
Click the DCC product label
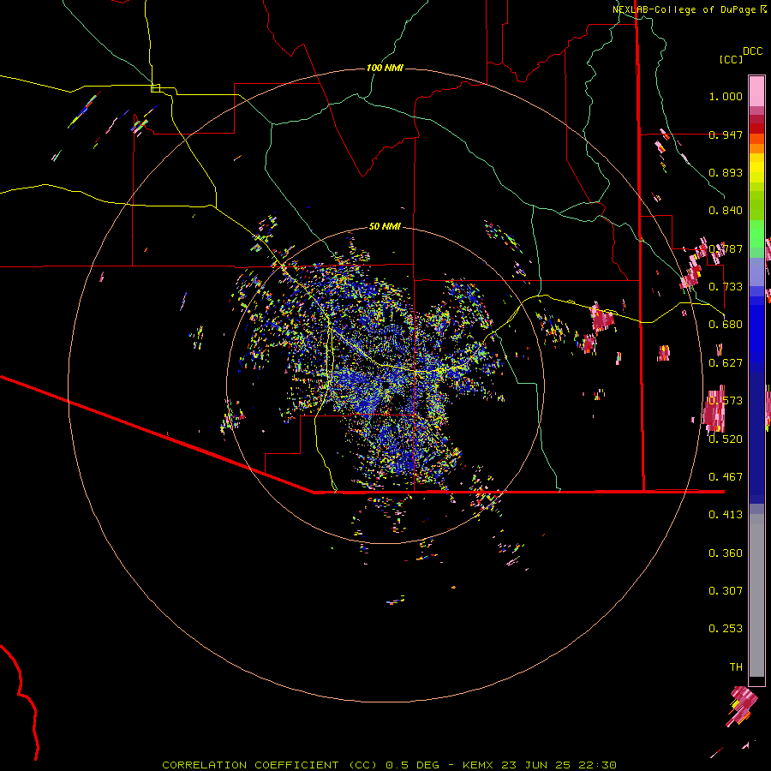(753, 51)
